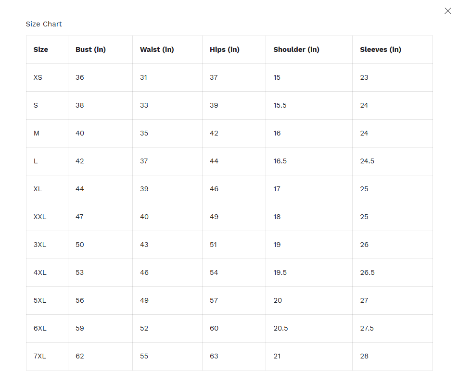Select the 4XL size row label
The width and height of the screenshot is (458, 382).
tap(40, 272)
